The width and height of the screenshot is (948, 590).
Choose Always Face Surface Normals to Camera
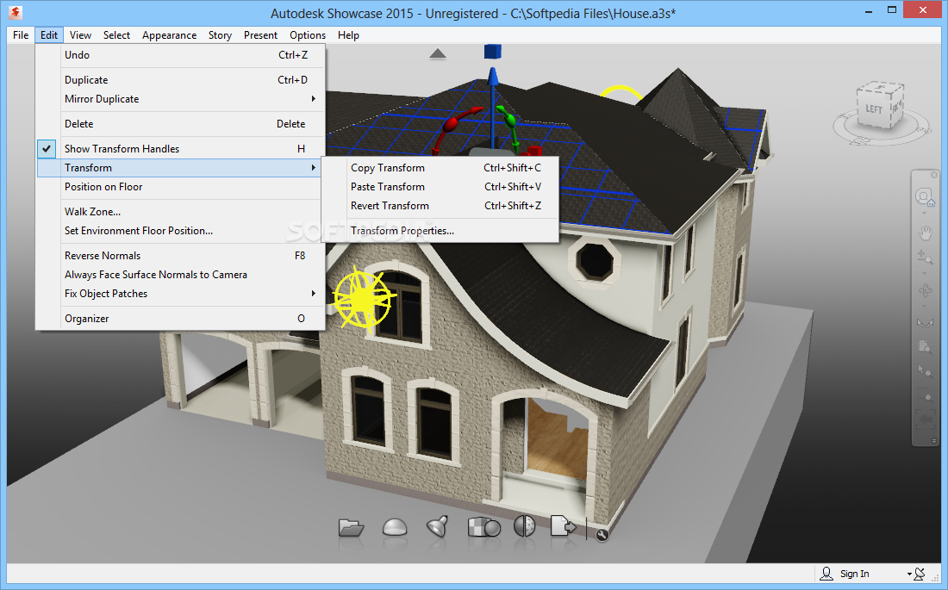[x=181, y=275]
